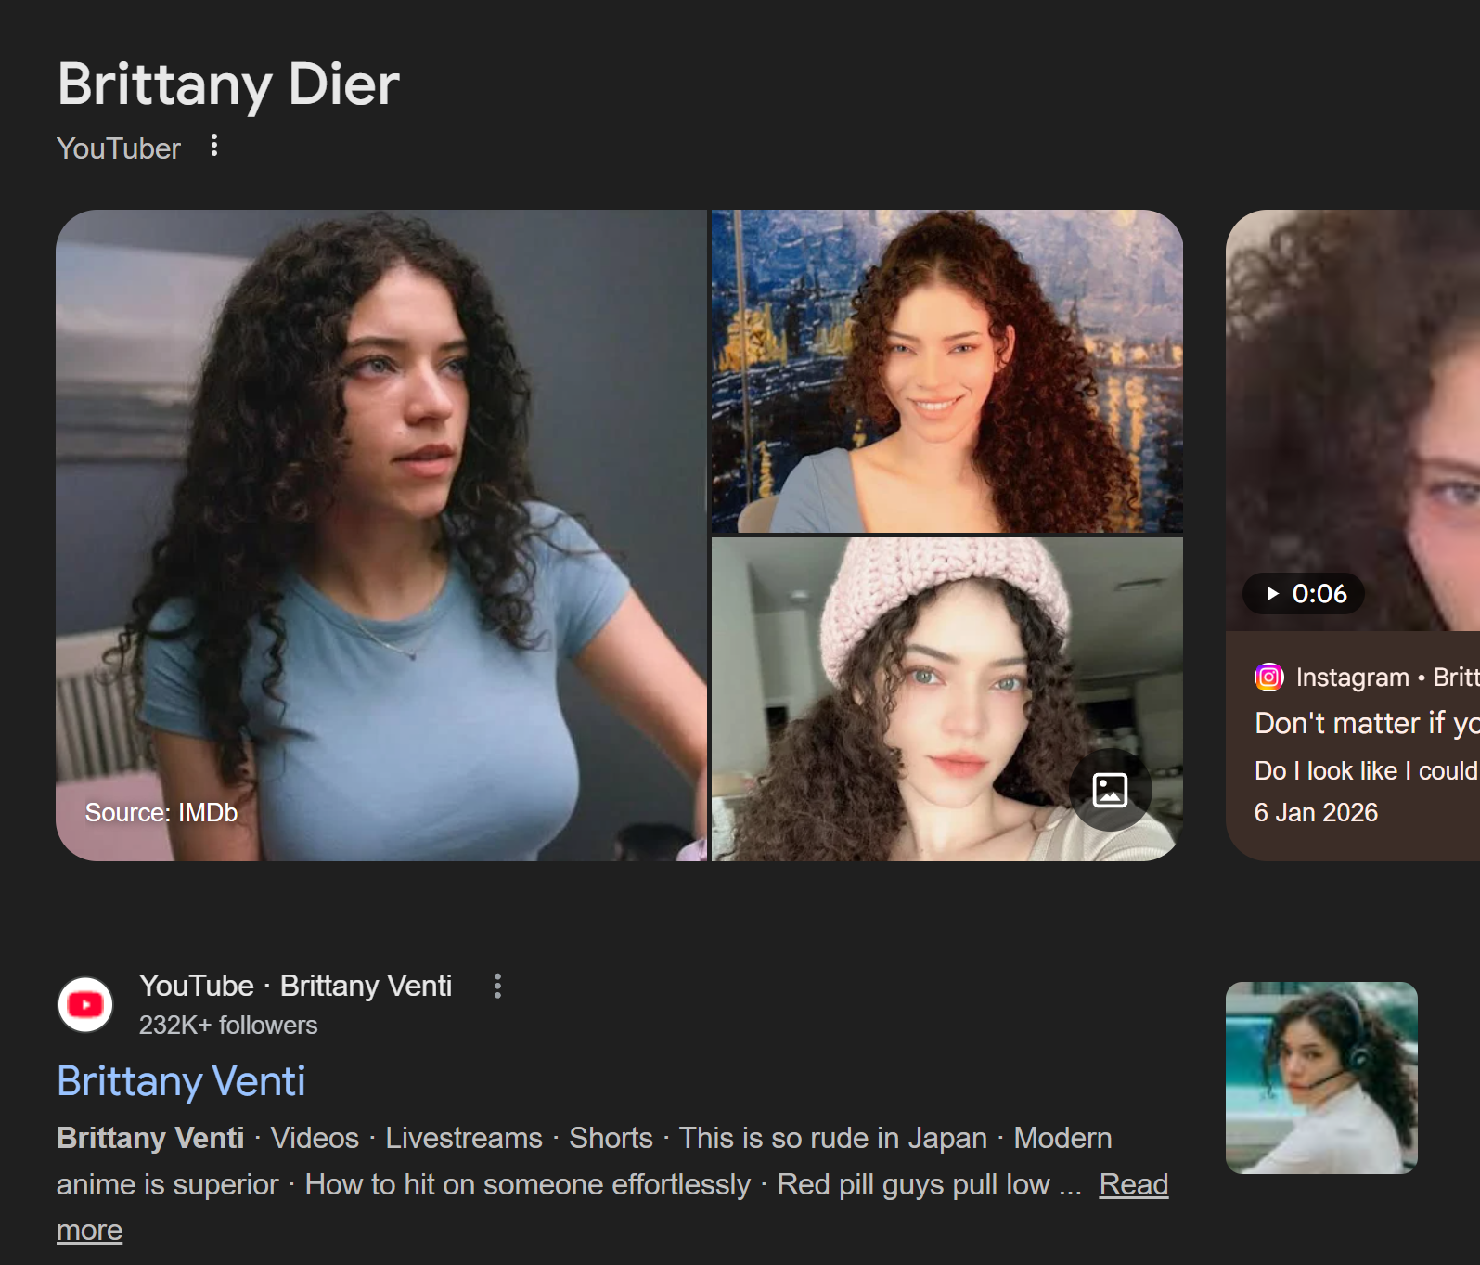This screenshot has height=1265, width=1480.
Task: Click the Brittany Dier heading
Action: (228, 84)
